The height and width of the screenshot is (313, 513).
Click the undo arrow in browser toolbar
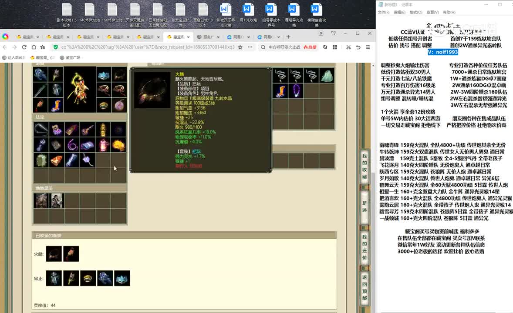(358, 47)
